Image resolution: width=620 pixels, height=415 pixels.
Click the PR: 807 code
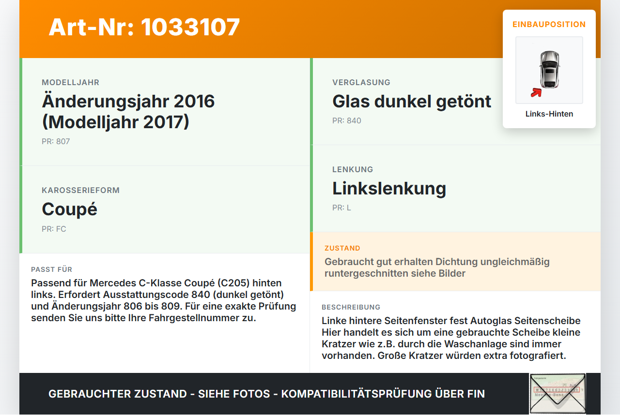point(56,142)
